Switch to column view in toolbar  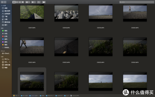tap(20, 2)
